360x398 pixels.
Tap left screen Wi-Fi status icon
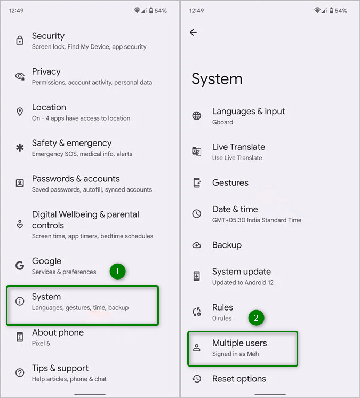click(137, 11)
